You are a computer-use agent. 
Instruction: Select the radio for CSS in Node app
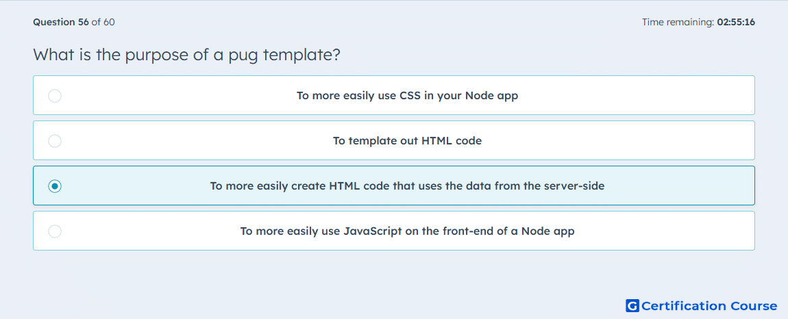[55, 95]
